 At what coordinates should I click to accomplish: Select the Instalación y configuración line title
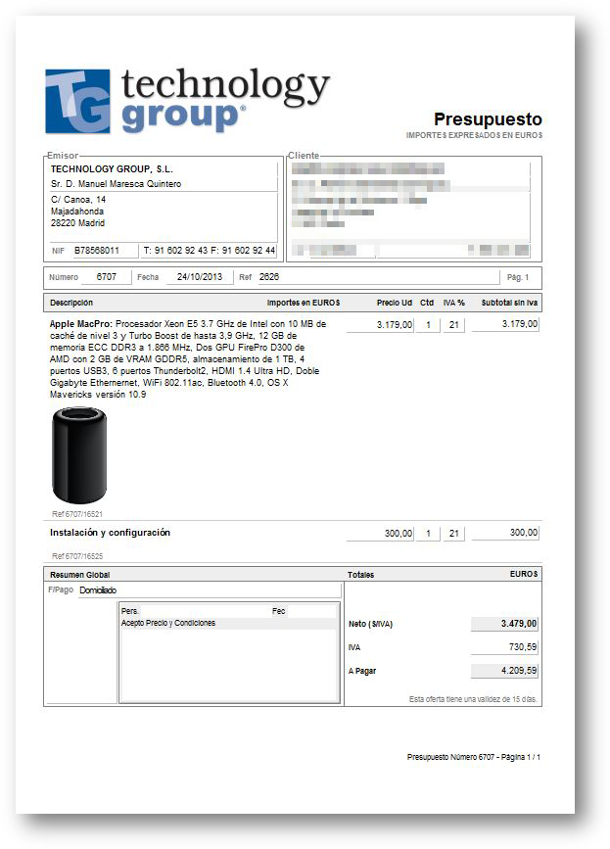point(111,533)
